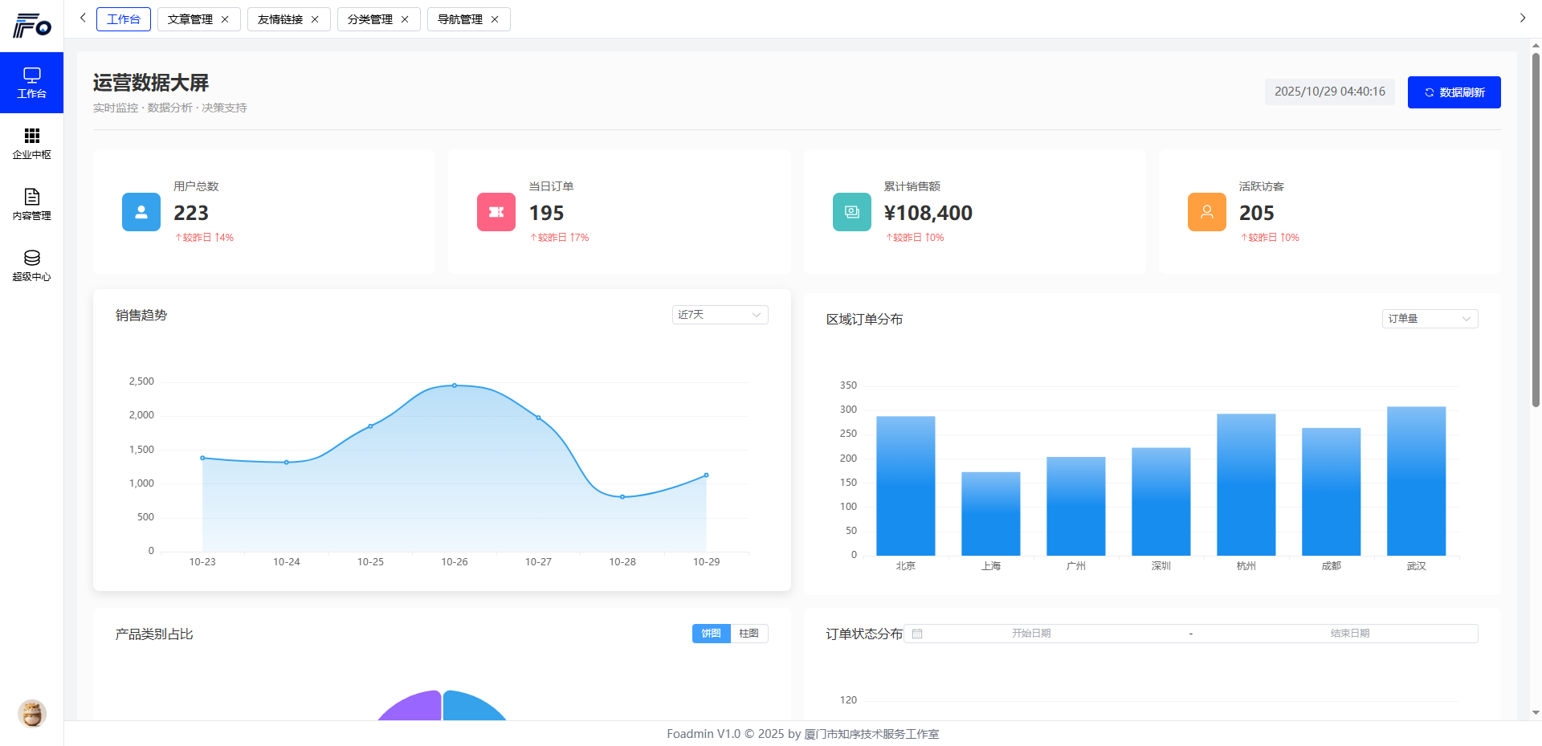Viewport: 1542px width, 746px height.
Task: Switch to the 文章管理 tab
Action: tap(190, 19)
